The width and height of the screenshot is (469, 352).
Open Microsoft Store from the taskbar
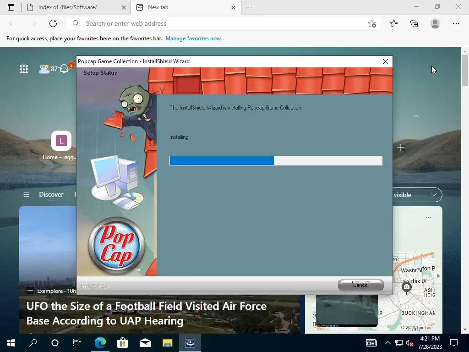coord(123,343)
